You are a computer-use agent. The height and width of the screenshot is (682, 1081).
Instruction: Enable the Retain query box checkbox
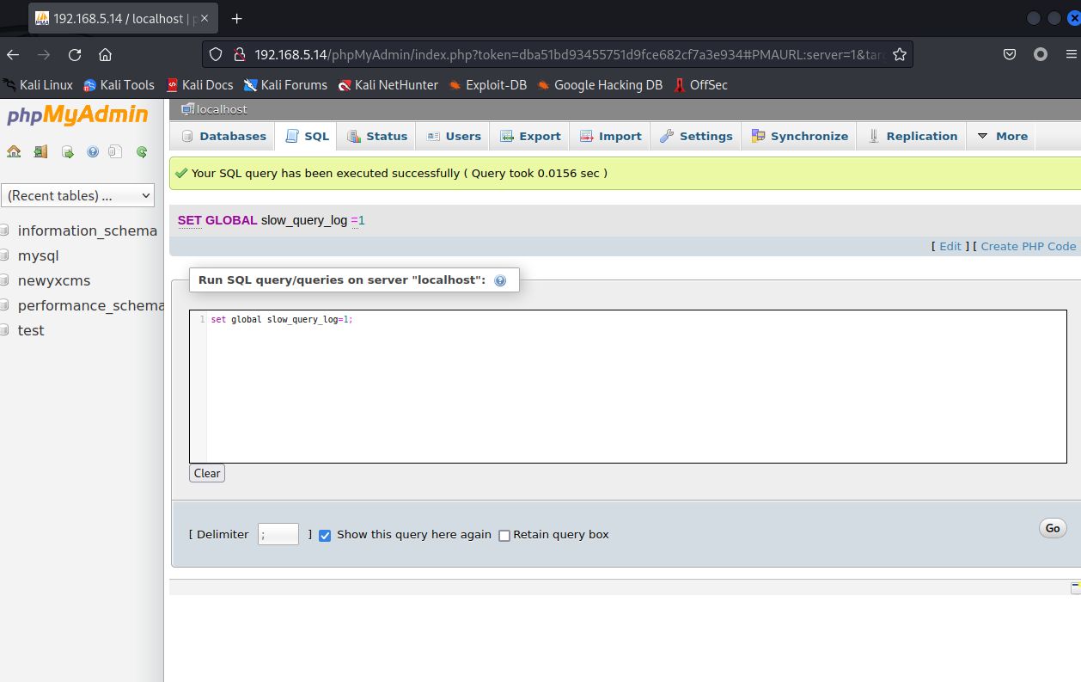pos(504,535)
